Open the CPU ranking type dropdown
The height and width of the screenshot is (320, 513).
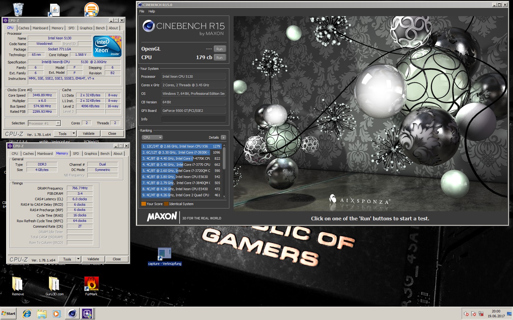[152, 137]
